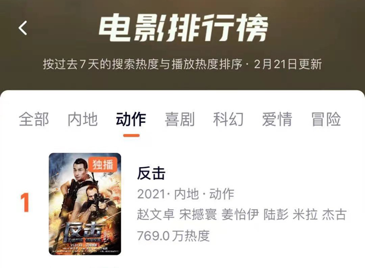Select cast member 姜怡伊

240,214
